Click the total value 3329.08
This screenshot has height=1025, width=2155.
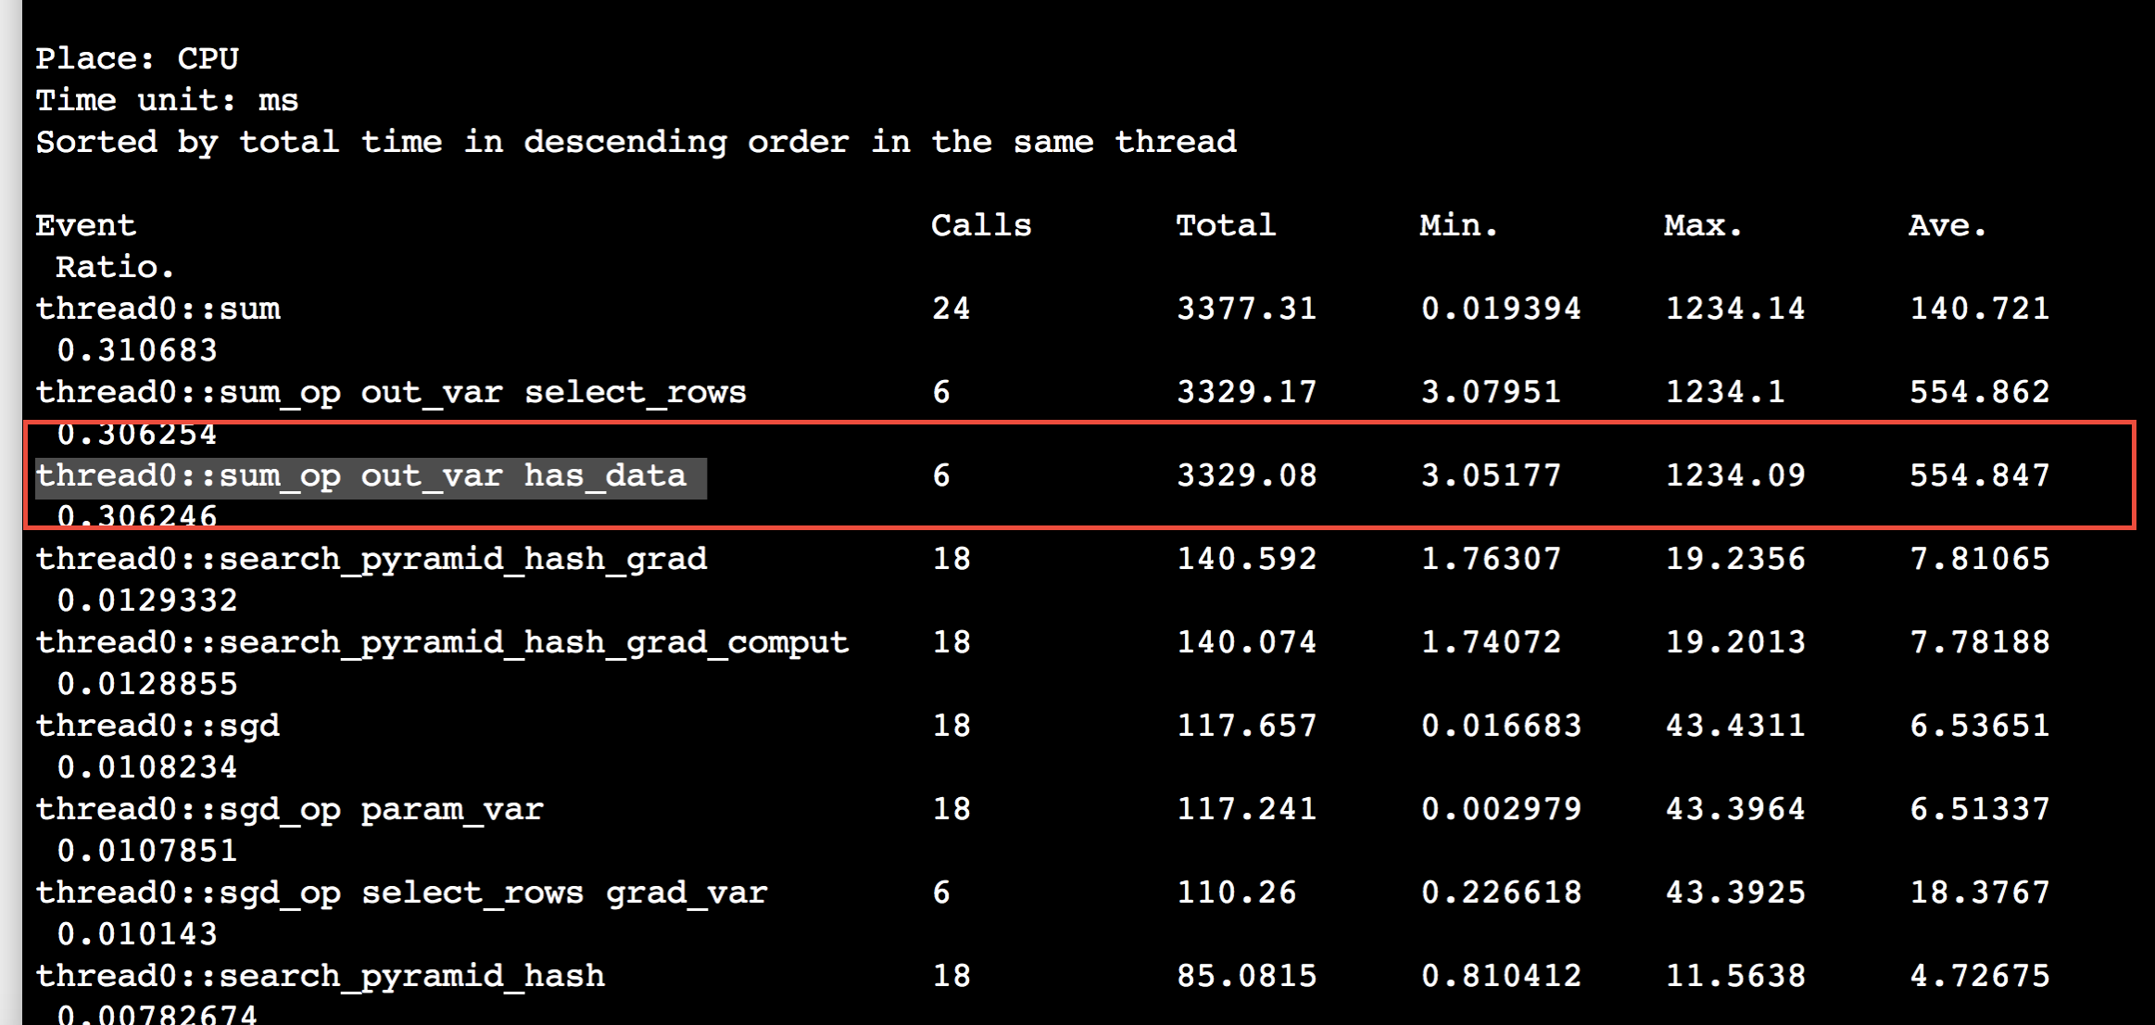pos(1246,475)
